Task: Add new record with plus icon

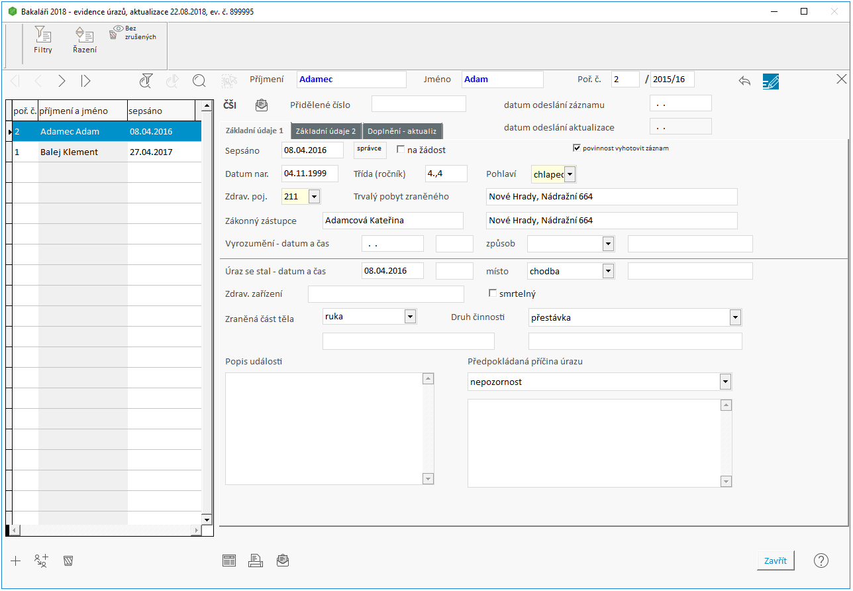Action: tap(16, 561)
